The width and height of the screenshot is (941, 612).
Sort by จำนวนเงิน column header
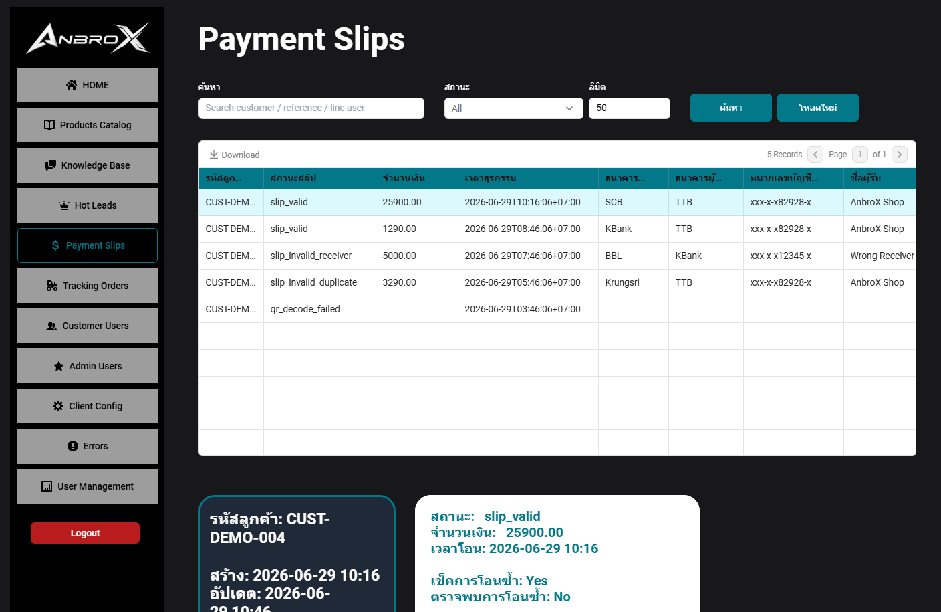(417, 179)
